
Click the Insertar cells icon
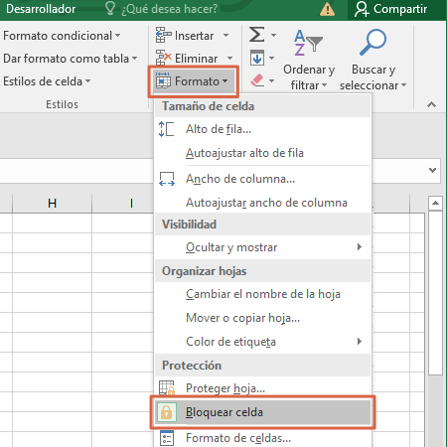pos(164,35)
